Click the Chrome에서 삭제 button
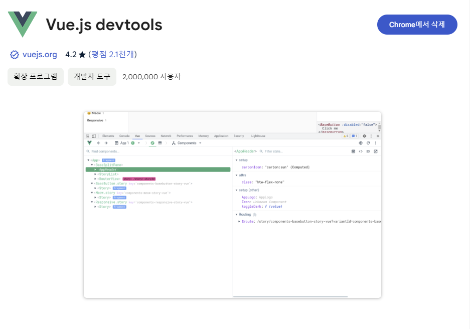470x329 pixels. click(x=417, y=24)
